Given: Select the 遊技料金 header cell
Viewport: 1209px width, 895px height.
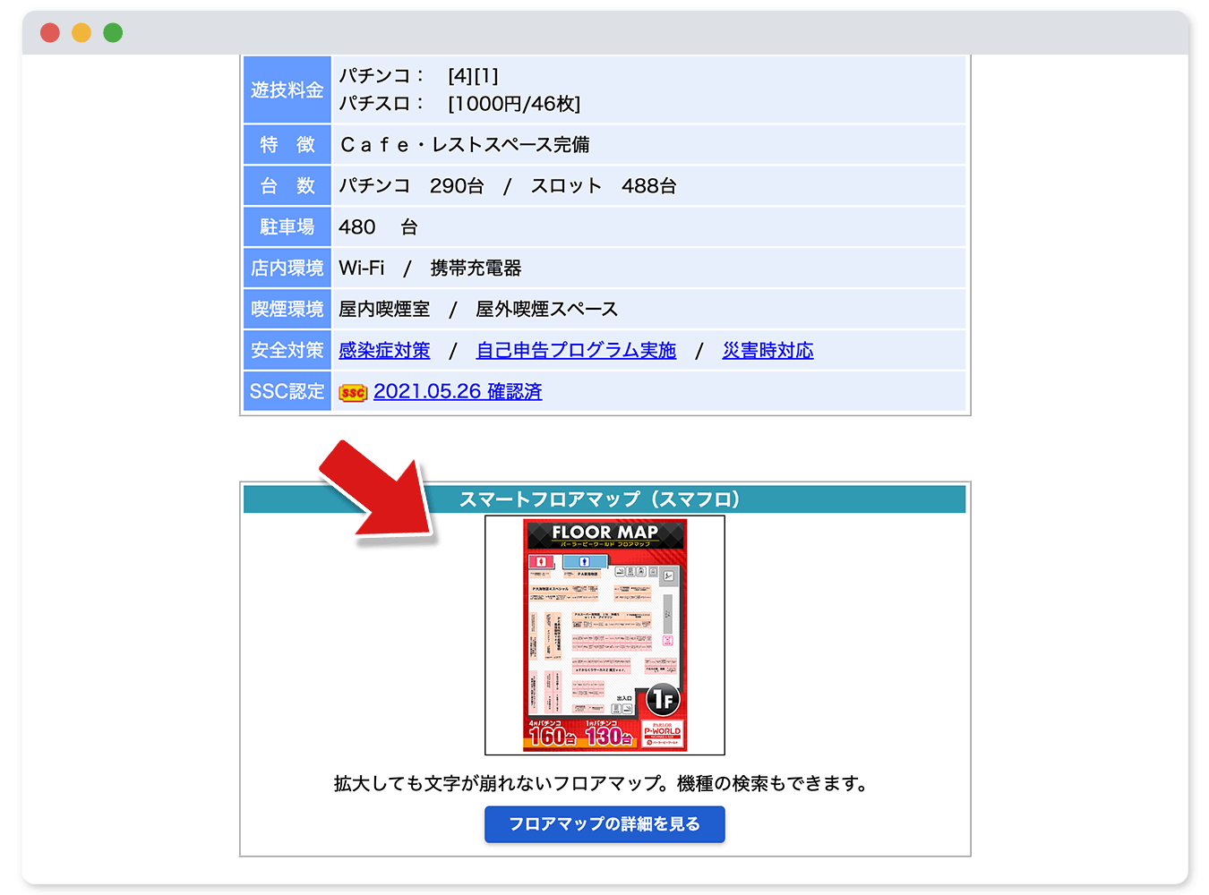Looking at the screenshot, I should pyautogui.click(x=287, y=89).
